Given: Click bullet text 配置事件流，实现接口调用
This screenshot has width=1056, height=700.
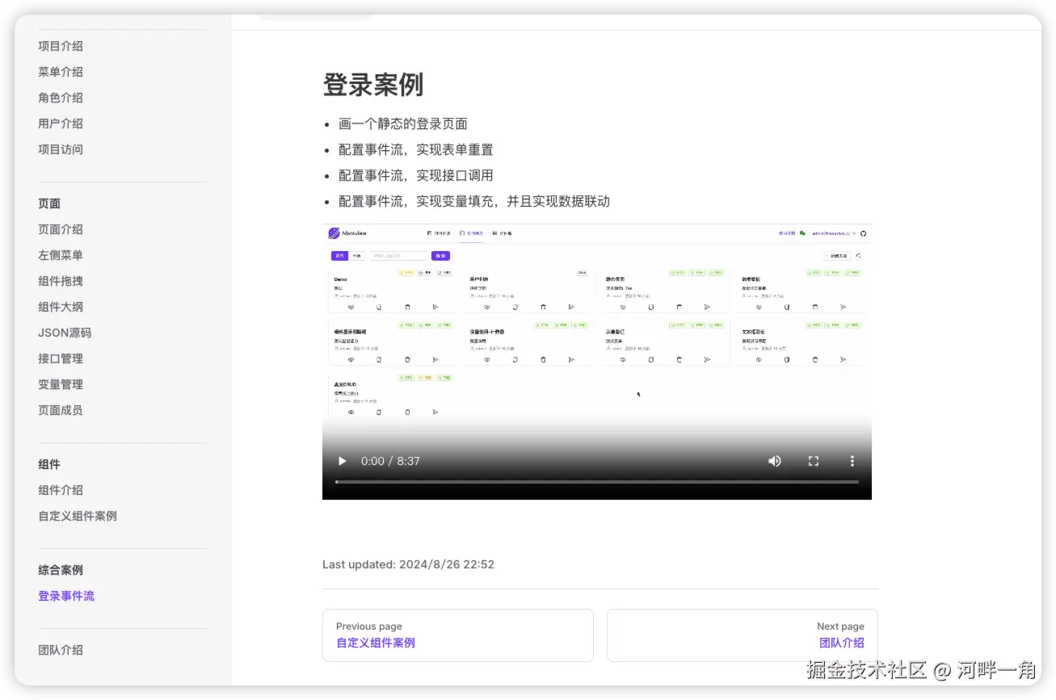Looking at the screenshot, I should click(x=416, y=175).
